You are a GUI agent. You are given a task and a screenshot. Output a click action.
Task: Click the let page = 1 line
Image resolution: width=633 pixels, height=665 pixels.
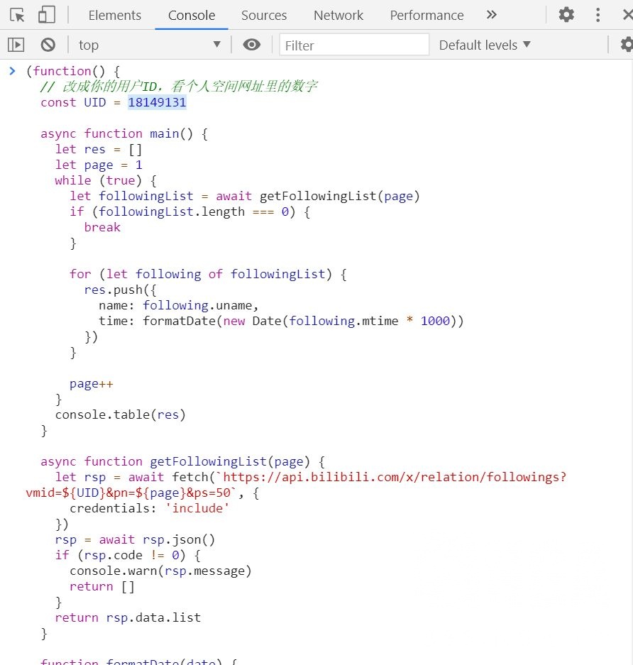(99, 165)
